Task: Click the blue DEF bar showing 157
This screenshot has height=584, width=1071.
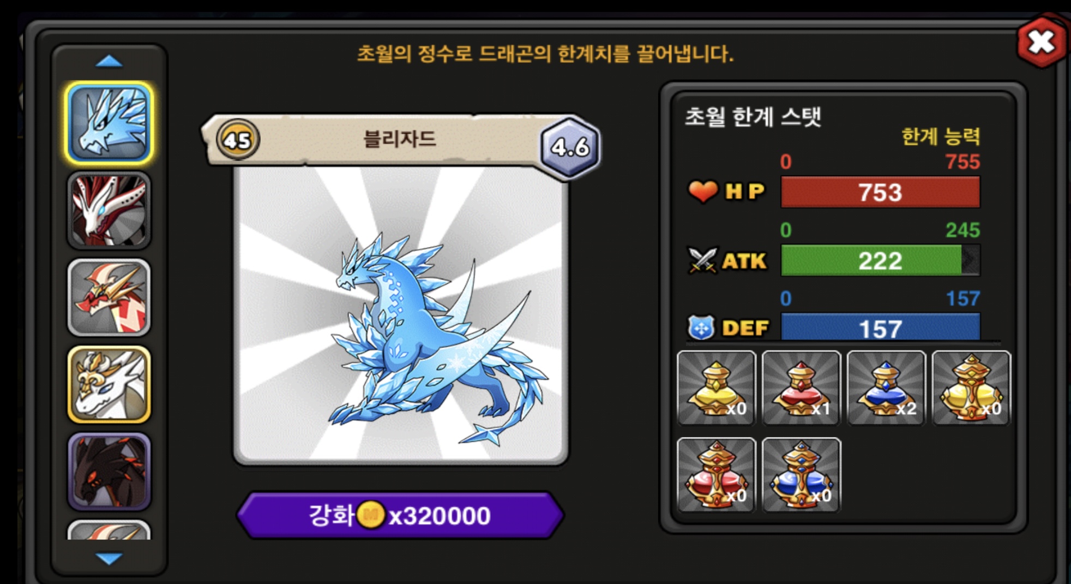Action: [880, 327]
